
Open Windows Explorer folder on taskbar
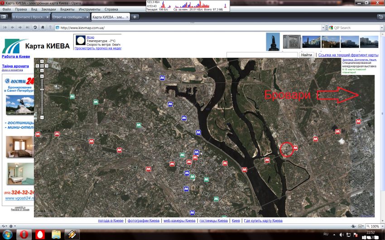tap(56, 235)
